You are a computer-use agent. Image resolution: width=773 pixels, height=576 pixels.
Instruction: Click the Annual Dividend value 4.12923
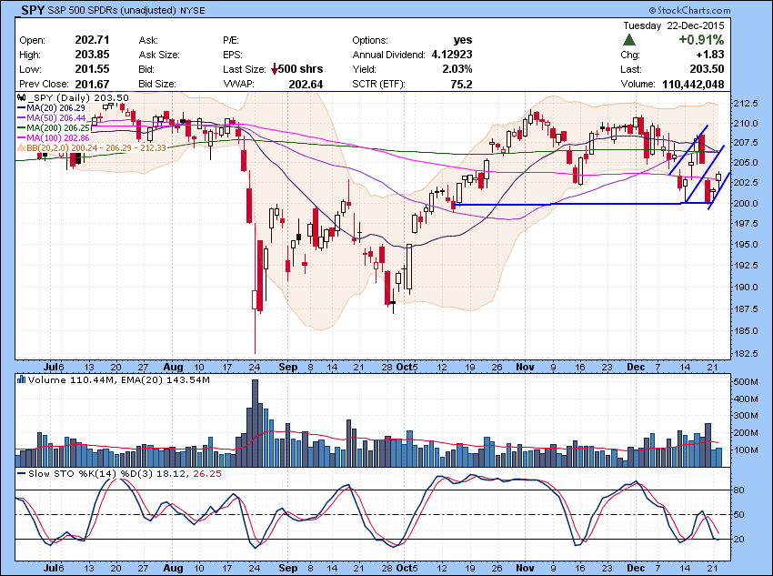[452, 55]
